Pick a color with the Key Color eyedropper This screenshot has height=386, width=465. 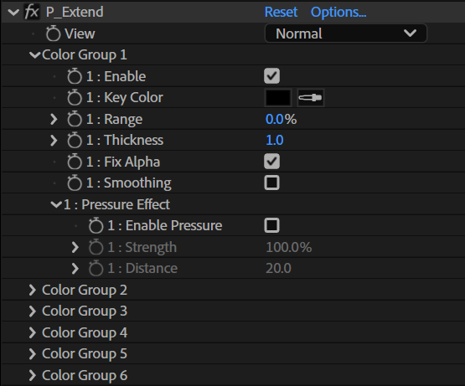(311, 97)
